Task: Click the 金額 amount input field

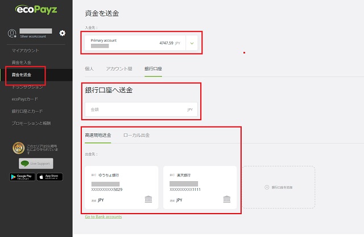Action: tap(141, 109)
